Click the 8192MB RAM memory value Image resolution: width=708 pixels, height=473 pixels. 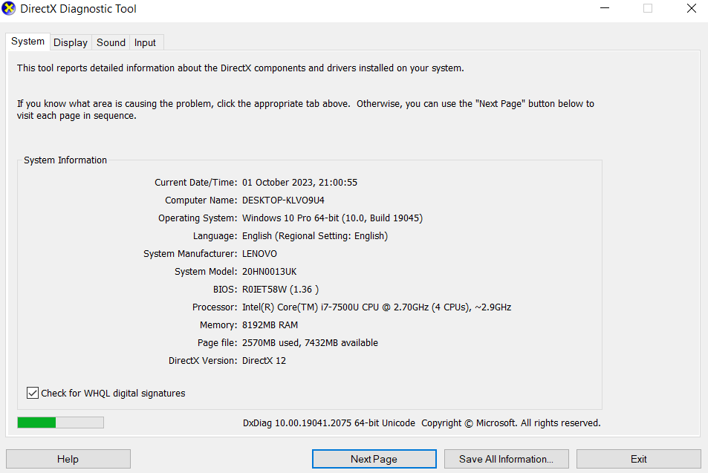click(x=270, y=325)
